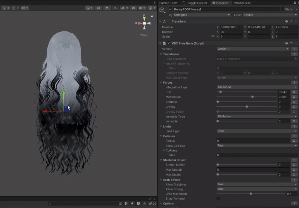Viewport: 299px width, 208px height.
Task: Tick the Snap To Hand checkbox
Action: [x=218, y=198]
